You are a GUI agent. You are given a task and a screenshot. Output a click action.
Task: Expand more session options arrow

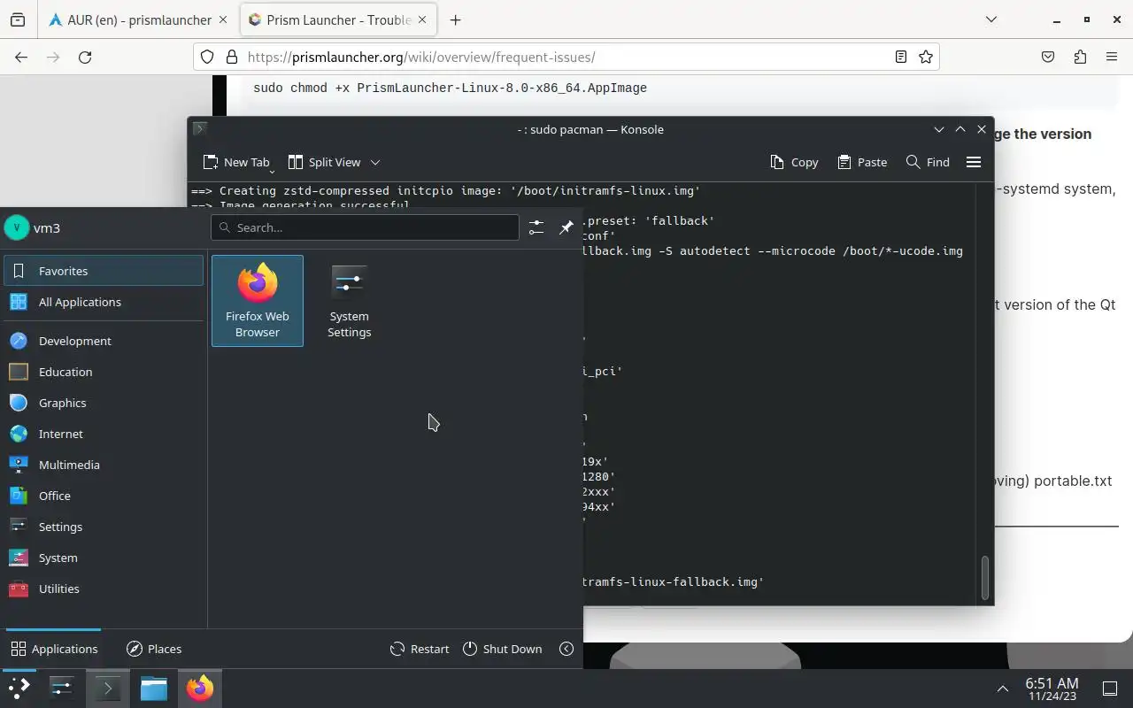pos(566,649)
